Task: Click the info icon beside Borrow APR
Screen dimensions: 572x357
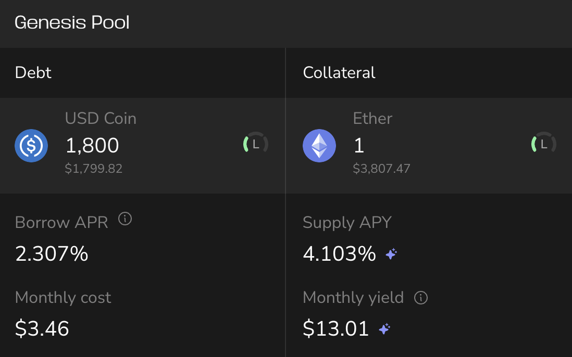Action: [125, 219]
